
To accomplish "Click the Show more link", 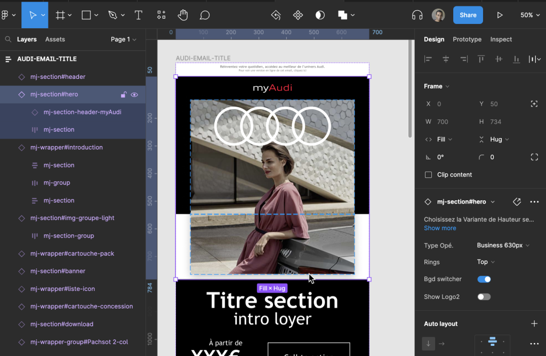I will pos(440,228).
